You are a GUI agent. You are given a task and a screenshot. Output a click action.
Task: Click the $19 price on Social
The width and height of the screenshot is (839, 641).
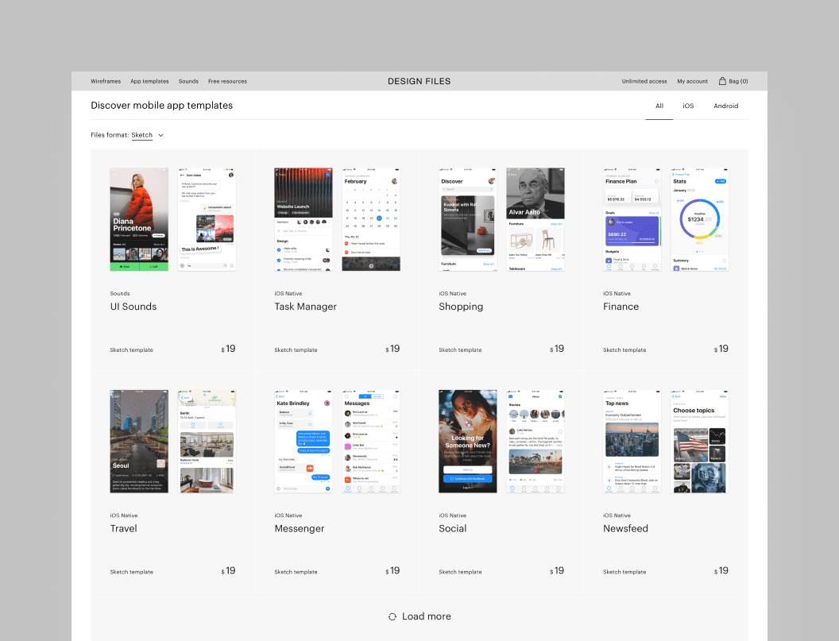coord(557,571)
